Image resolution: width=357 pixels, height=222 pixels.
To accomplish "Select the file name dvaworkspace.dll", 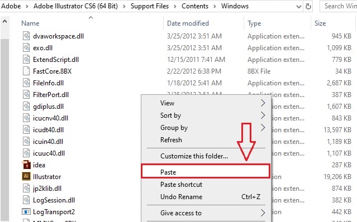I will point(58,36).
